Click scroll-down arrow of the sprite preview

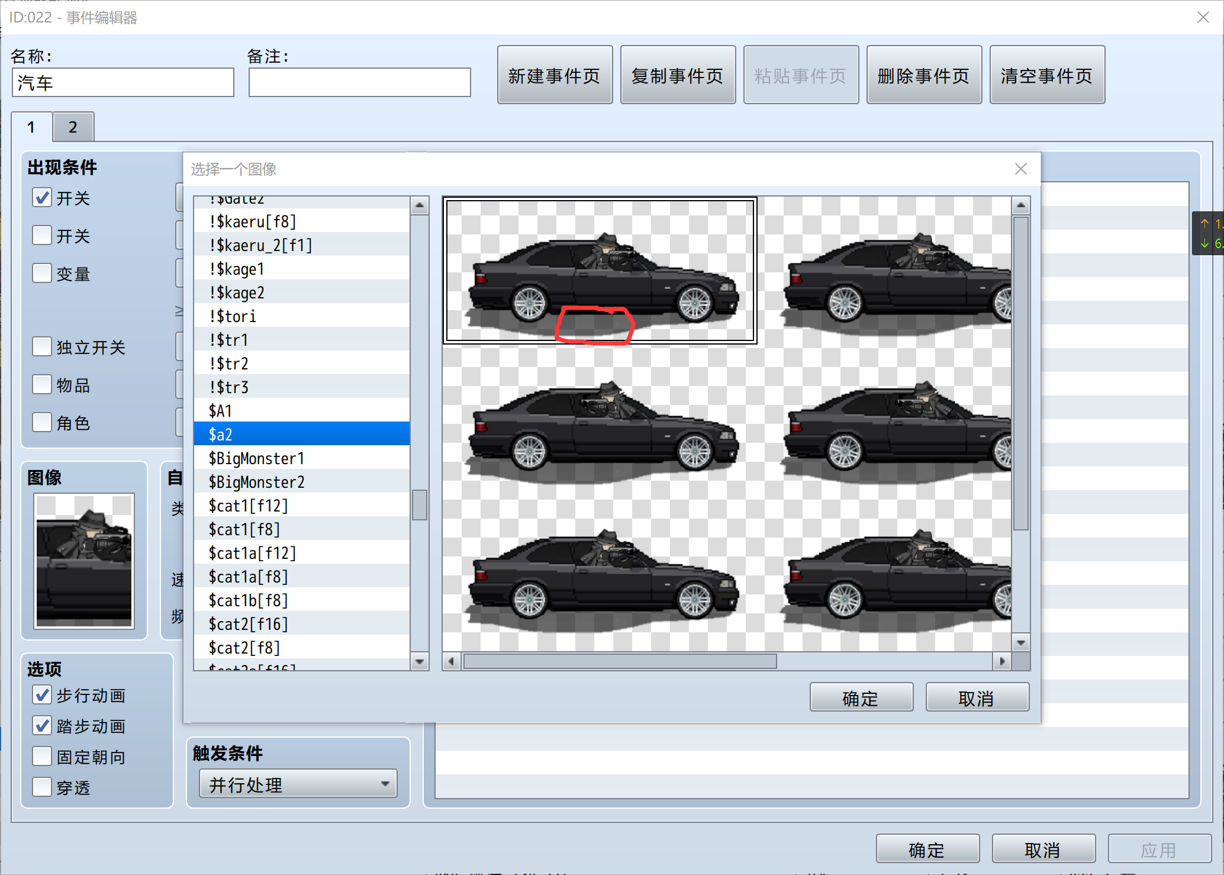pyautogui.click(x=1021, y=642)
